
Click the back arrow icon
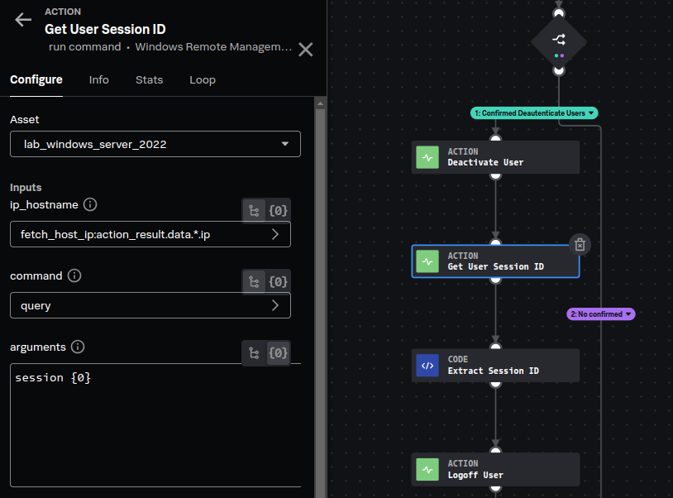pyautogui.click(x=23, y=21)
